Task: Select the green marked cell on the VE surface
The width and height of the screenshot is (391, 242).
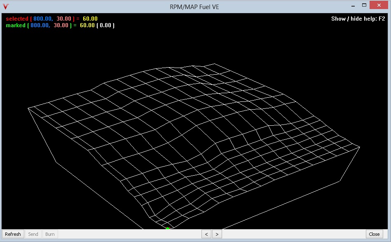Action: click(168, 227)
